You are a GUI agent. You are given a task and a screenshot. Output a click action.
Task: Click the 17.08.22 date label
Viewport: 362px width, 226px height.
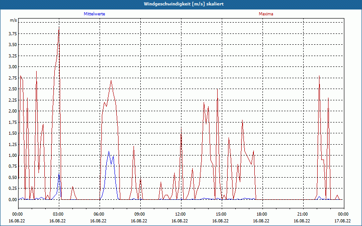343,221
